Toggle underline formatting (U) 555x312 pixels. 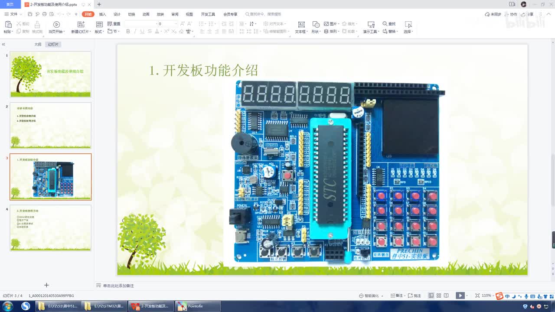tap(142, 31)
